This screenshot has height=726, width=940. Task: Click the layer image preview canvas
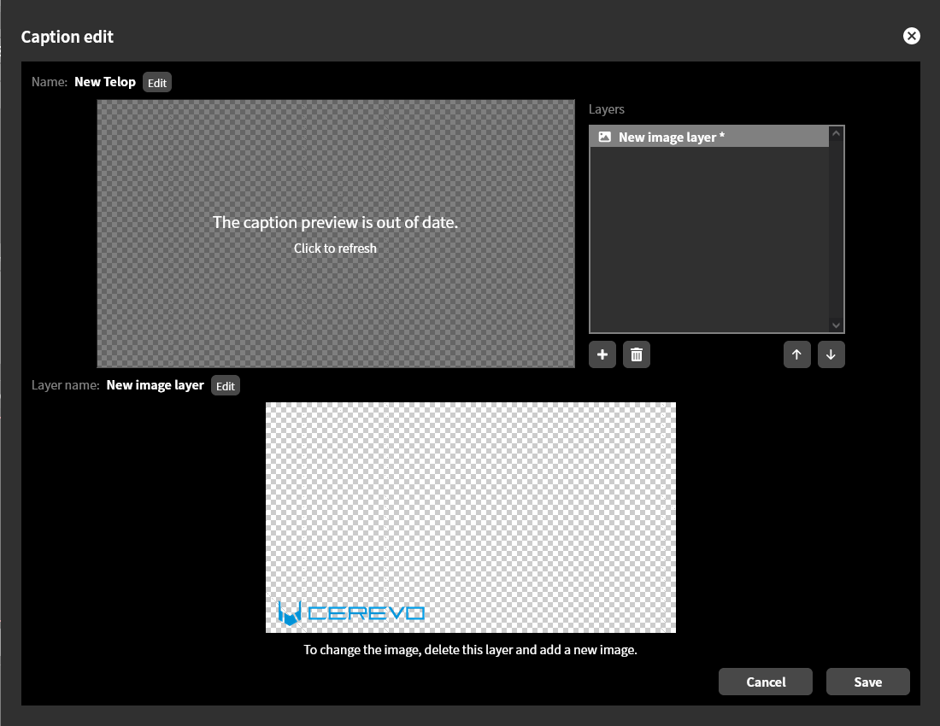tap(471, 518)
